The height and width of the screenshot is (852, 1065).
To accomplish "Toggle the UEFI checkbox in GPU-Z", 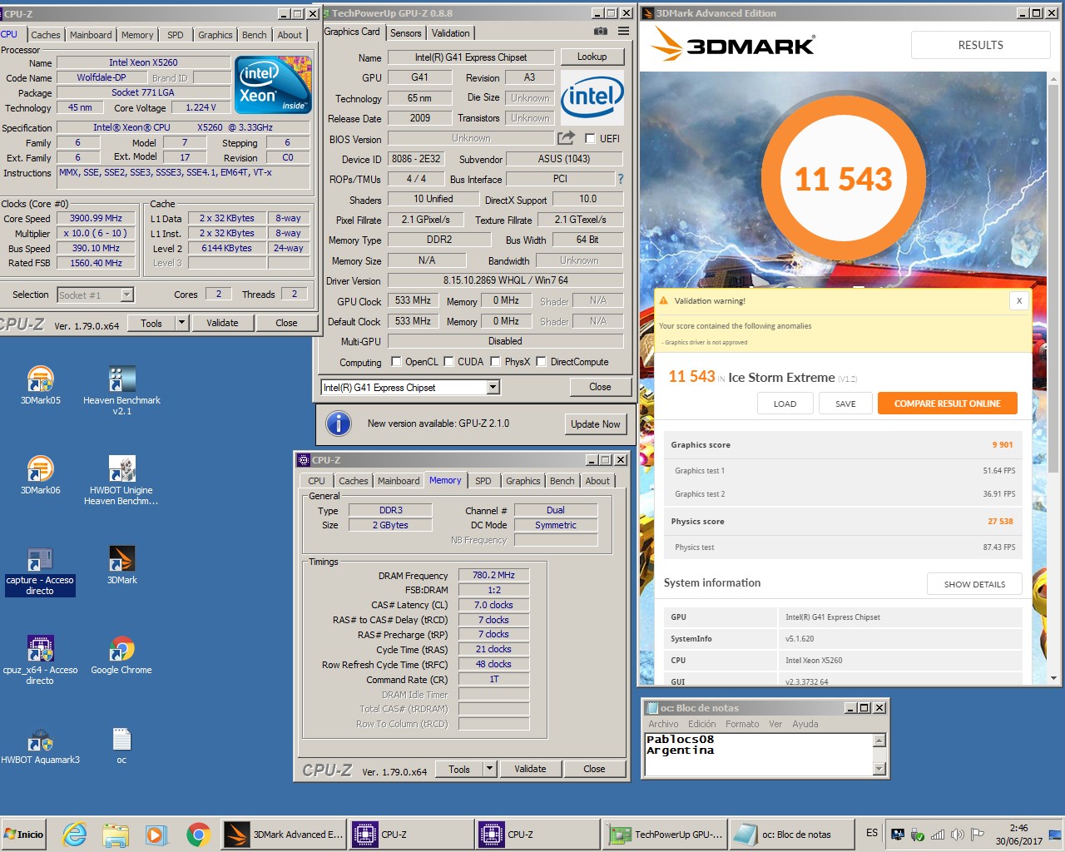I will (590, 138).
